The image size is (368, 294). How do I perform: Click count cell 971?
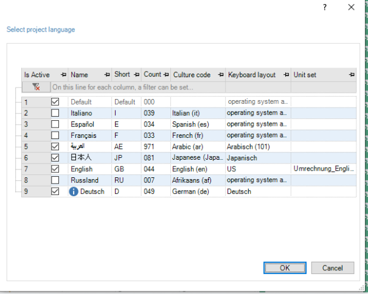pos(156,146)
